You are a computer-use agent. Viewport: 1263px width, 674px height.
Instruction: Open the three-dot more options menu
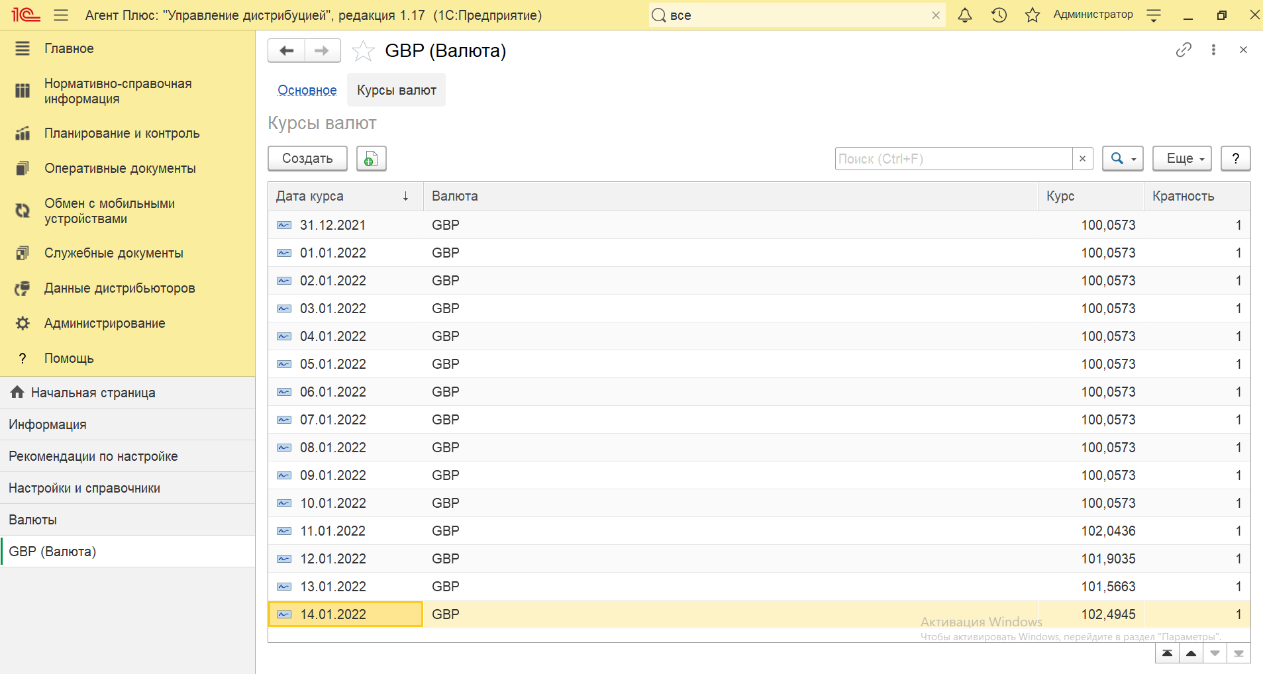pyautogui.click(x=1213, y=50)
